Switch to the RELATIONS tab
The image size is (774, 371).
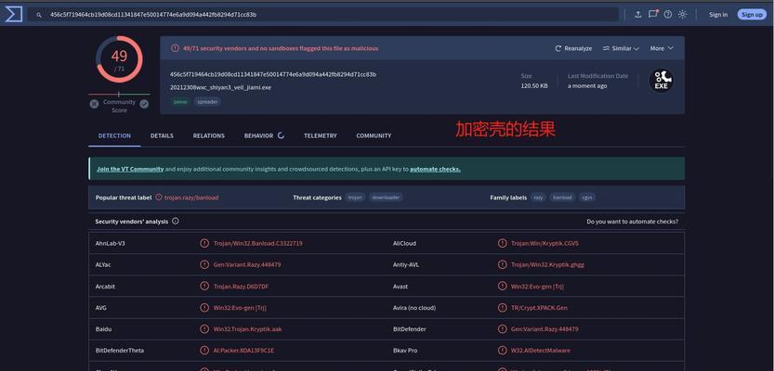[x=209, y=135]
